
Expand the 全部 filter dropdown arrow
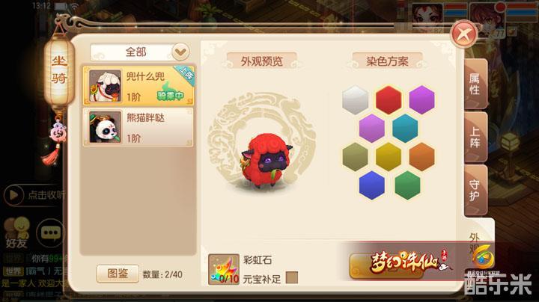(x=180, y=52)
